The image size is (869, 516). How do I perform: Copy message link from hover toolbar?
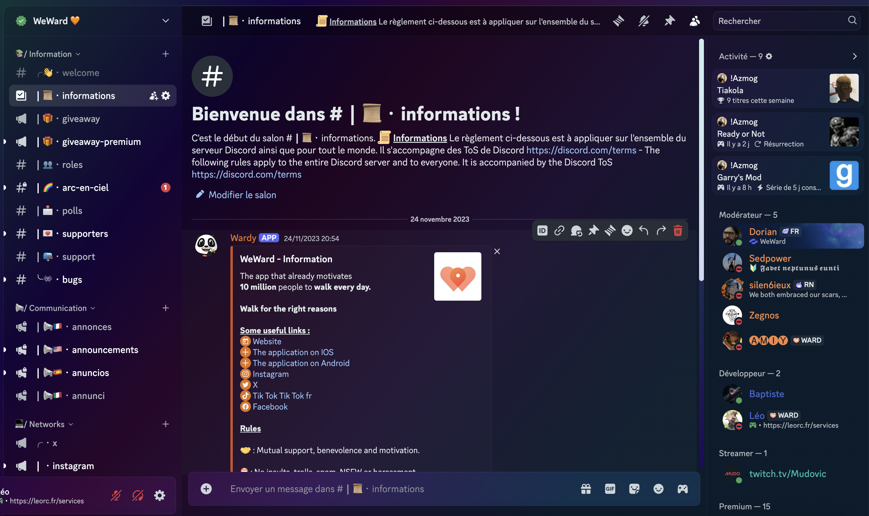559,230
